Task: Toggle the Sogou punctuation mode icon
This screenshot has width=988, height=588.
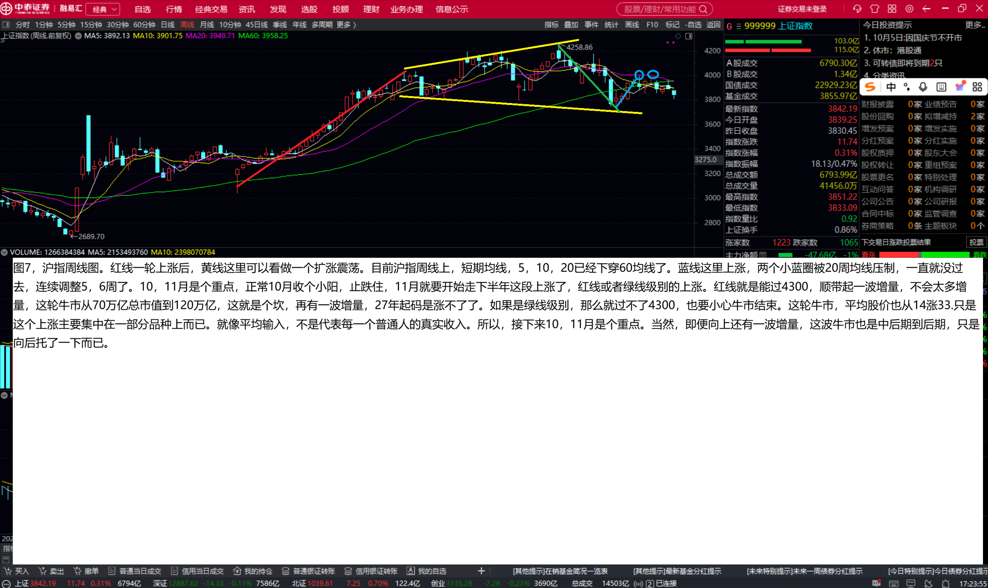Action: pyautogui.click(x=907, y=87)
